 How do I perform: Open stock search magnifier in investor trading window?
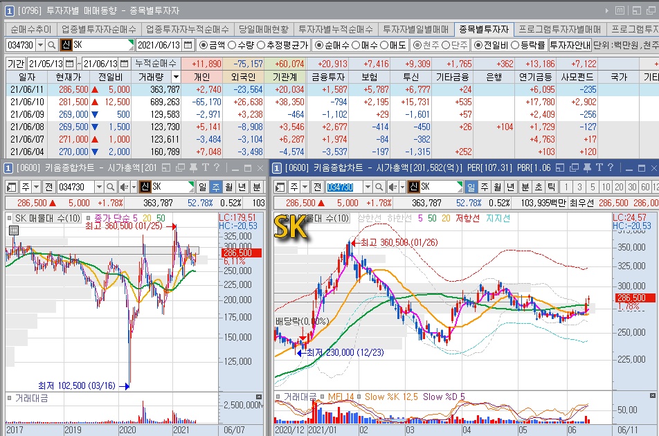pyautogui.click(x=51, y=45)
